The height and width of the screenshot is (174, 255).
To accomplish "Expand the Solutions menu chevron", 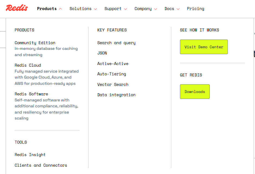I will pos(95,9).
